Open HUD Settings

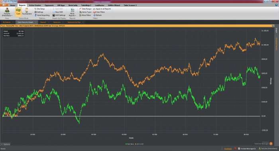(x=59, y=15)
